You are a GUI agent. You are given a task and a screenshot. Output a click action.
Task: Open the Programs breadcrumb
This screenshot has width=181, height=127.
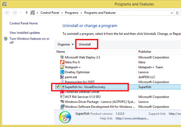coord(72,13)
